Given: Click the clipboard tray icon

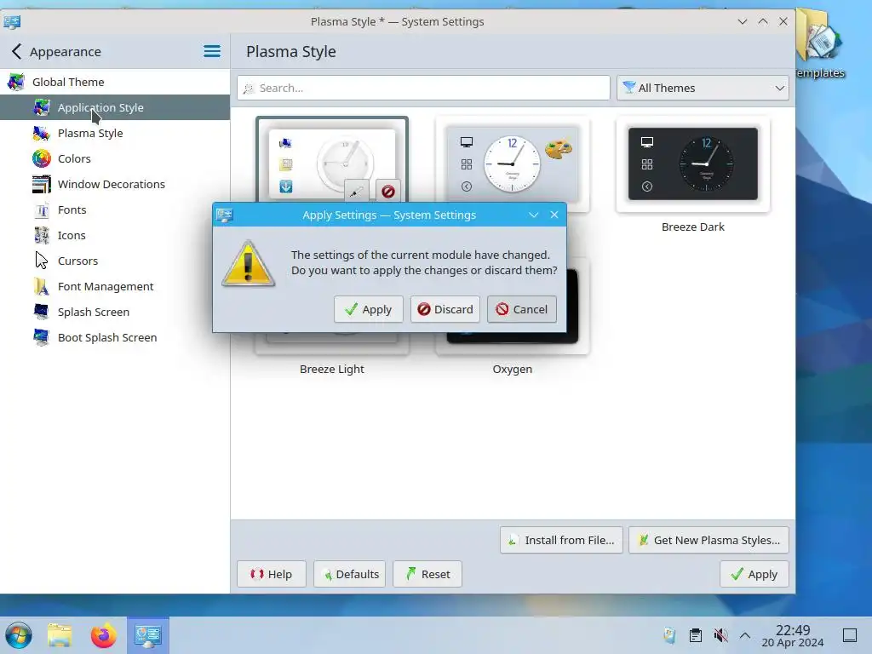Looking at the screenshot, I should (x=695, y=635).
